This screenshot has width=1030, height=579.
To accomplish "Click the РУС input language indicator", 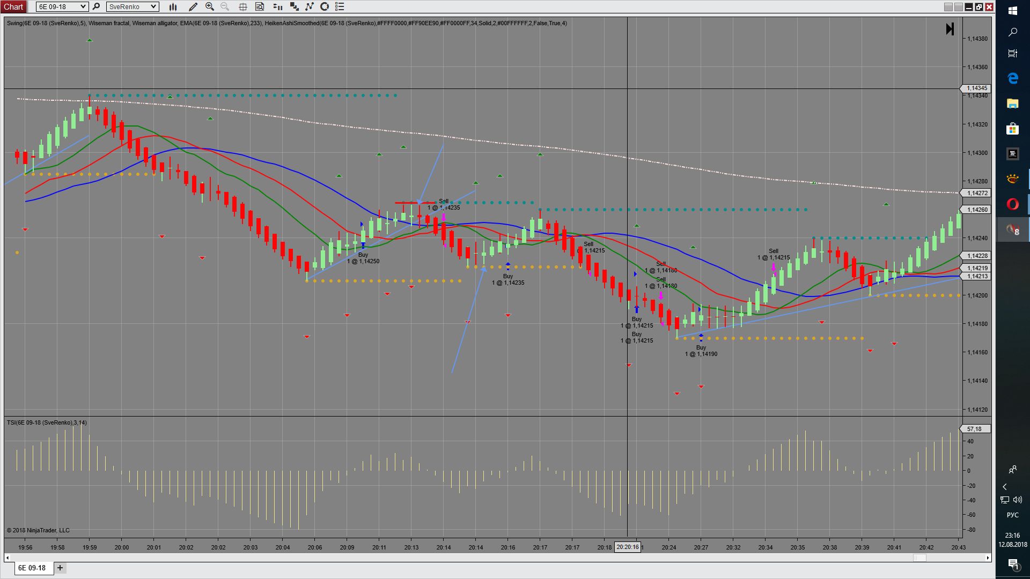I will pos(1013,515).
